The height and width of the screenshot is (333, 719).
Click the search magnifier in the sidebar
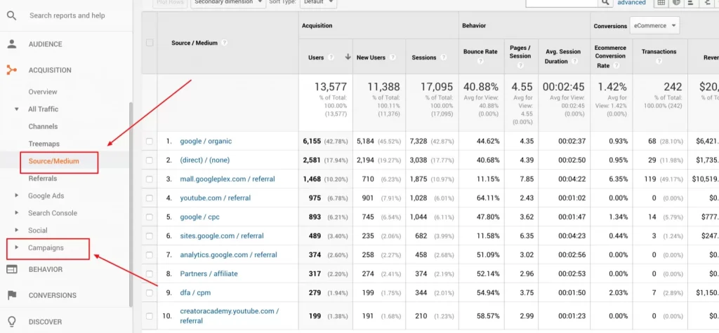click(11, 15)
